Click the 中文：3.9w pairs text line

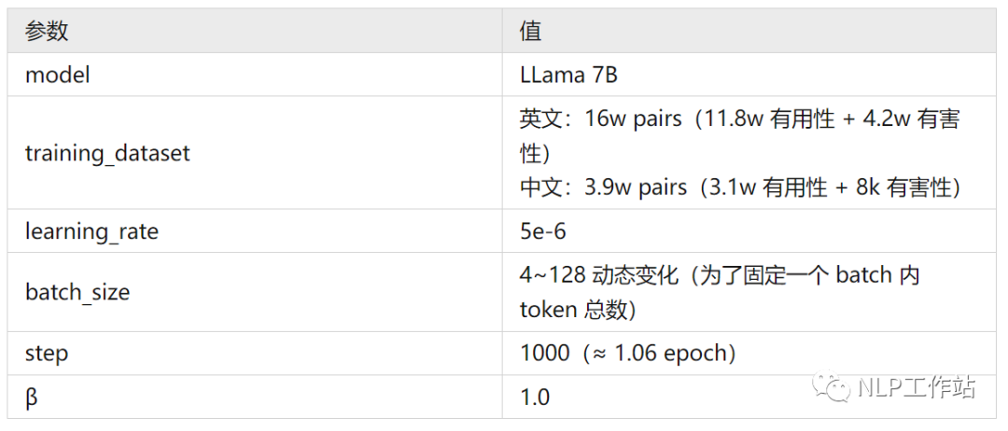tap(739, 187)
